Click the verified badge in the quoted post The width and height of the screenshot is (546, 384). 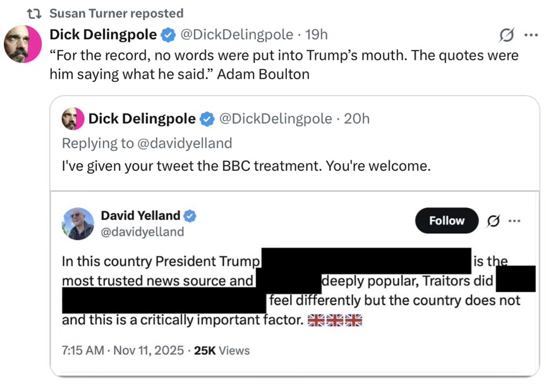pyautogui.click(x=207, y=119)
